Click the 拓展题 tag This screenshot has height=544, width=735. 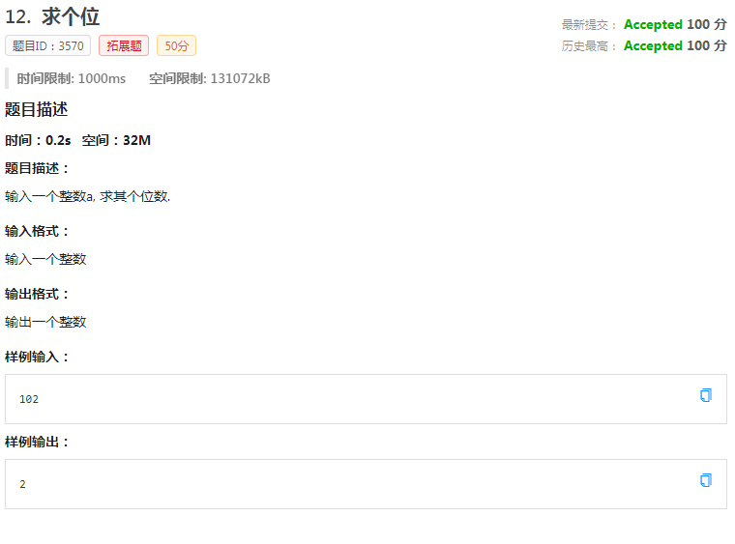coord(124,45)
